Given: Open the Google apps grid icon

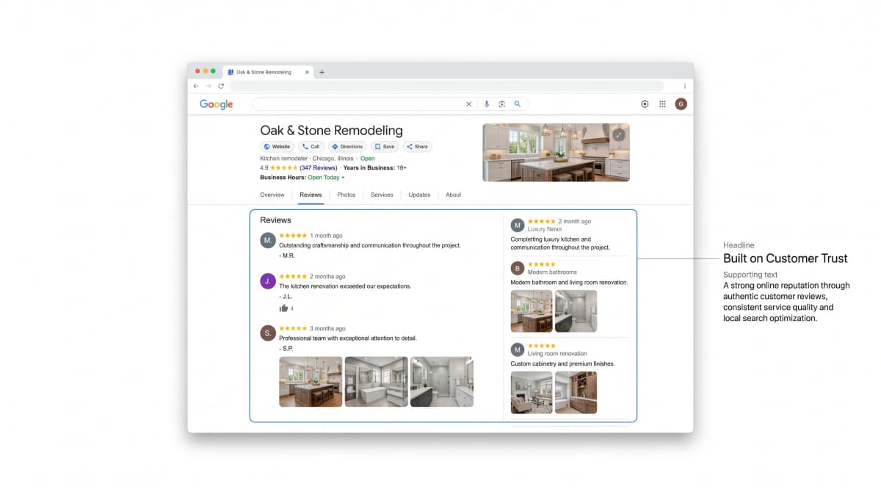Looking at the screenshot, I should tap(662, 104).
